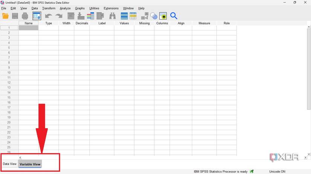The height and width of the screenshot is (174, 311).
Task: Click the Type column header
Action: pos(49,23)
